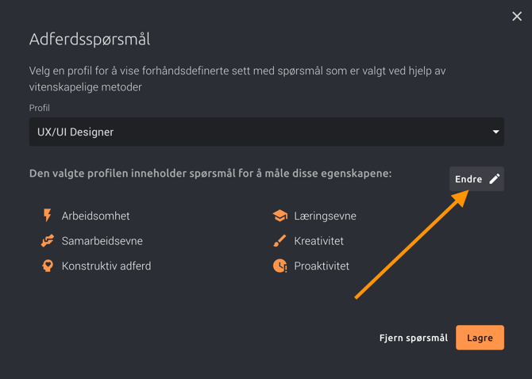Click the Lagre button

coord(480,338)
